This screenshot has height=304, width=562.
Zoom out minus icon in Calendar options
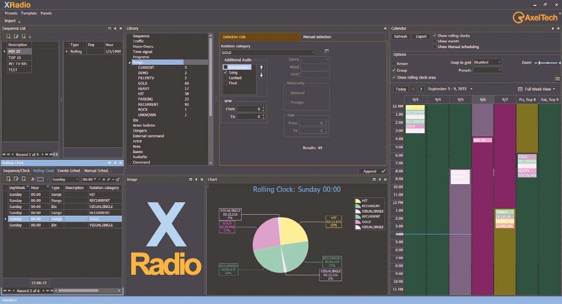[x=536, y=63]
